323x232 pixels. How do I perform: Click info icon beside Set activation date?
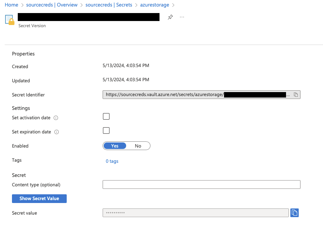(56, 118)
